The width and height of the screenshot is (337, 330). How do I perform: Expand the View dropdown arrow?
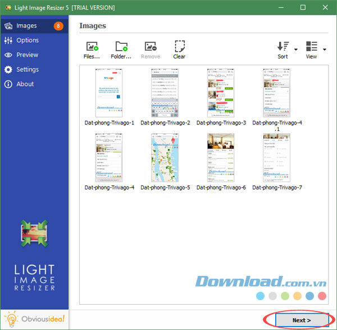point(325,49)
